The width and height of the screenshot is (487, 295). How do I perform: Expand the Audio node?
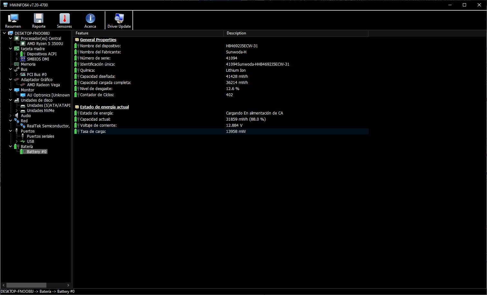tap(10, 115)
